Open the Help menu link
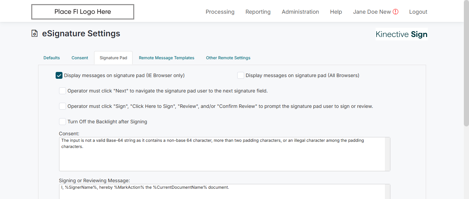Image resolution: width=469 pixels, height=199 pixels. pos(336,12)
